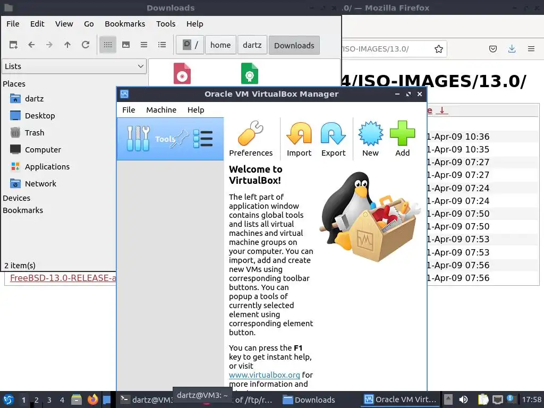Open Firefox hamburger menu

531,49
